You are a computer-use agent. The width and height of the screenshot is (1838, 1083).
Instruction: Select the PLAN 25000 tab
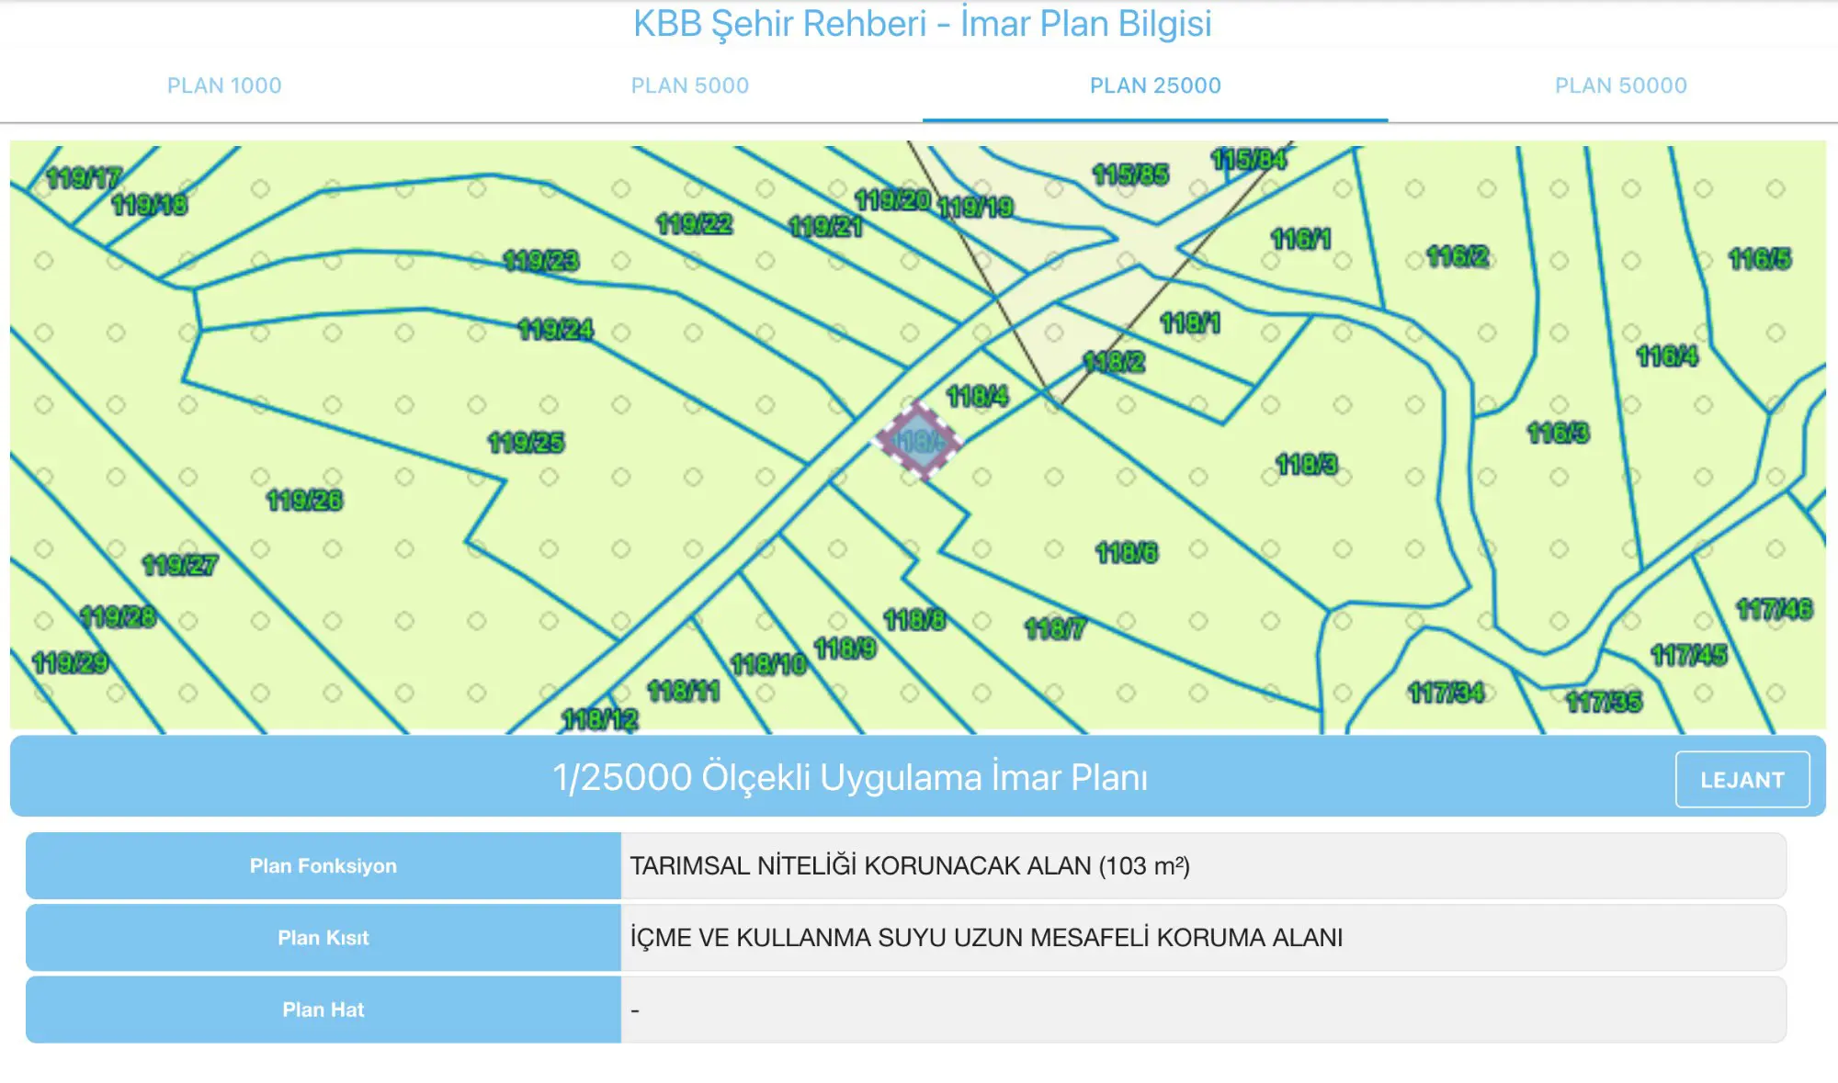pos(1155,85)
